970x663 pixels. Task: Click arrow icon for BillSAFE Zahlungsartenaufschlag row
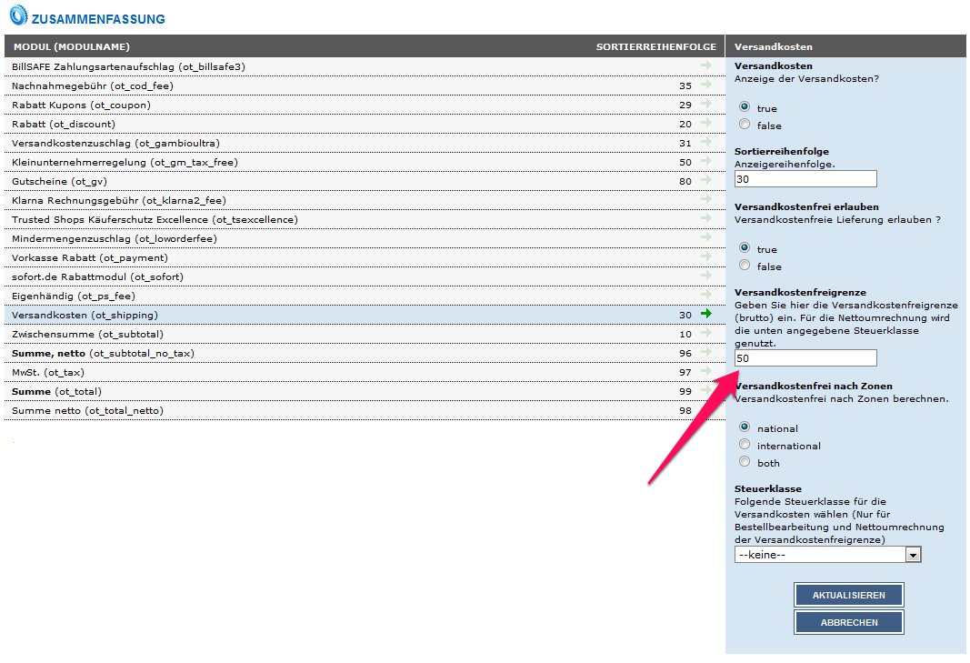click(x=706, y=66)
